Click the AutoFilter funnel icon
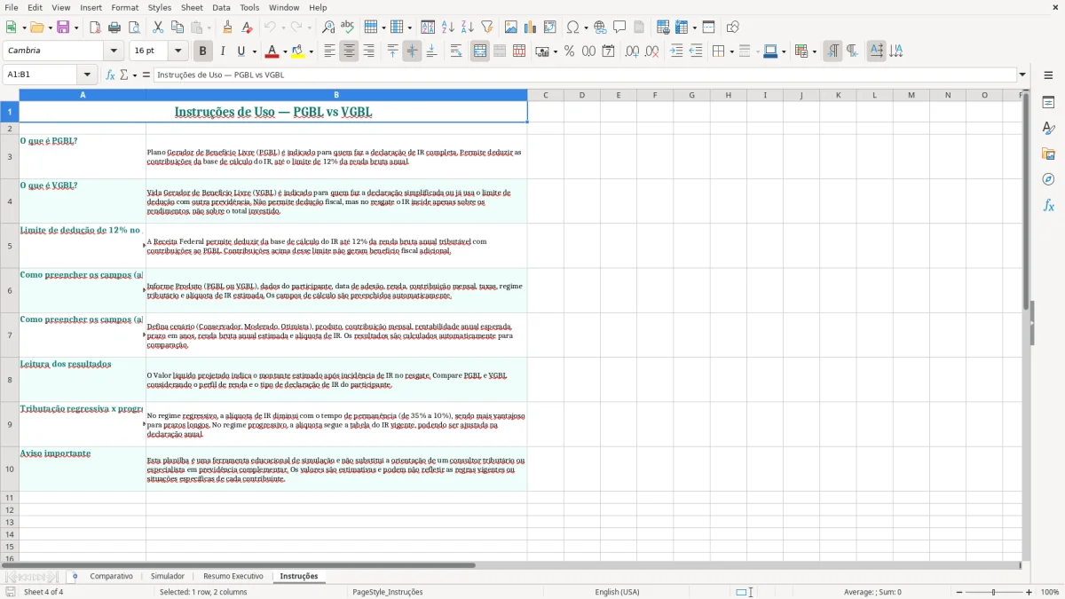 486,28
